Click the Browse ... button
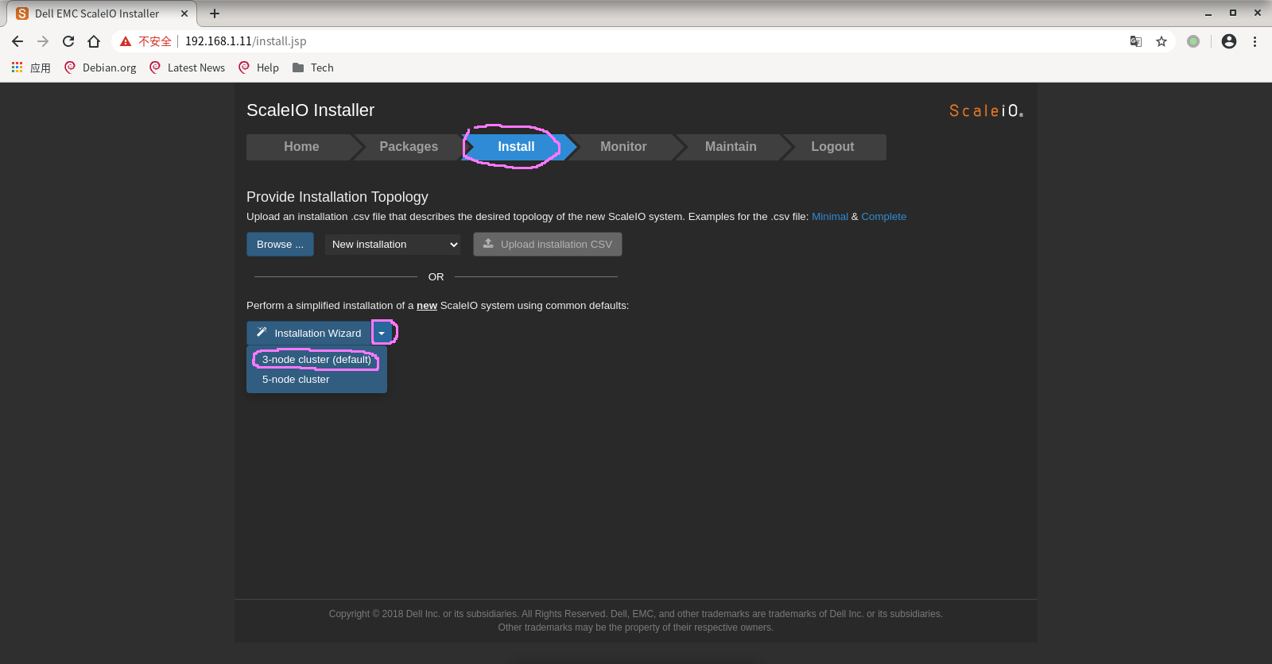Screen dimensions: 1272x664 click(280, 245)
